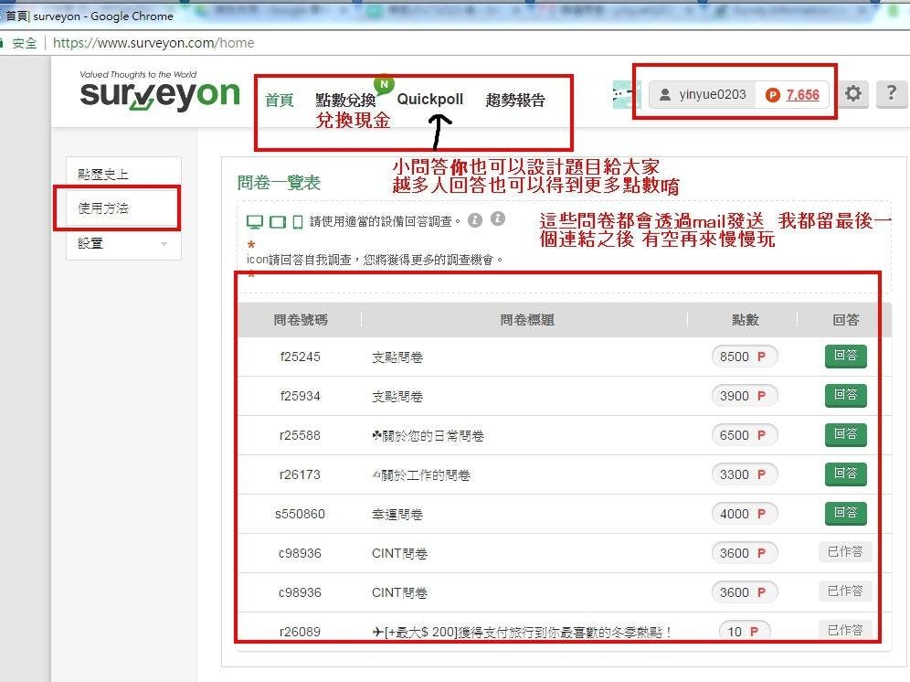Start survey r26173 via its 回答 button

point(845,474)
